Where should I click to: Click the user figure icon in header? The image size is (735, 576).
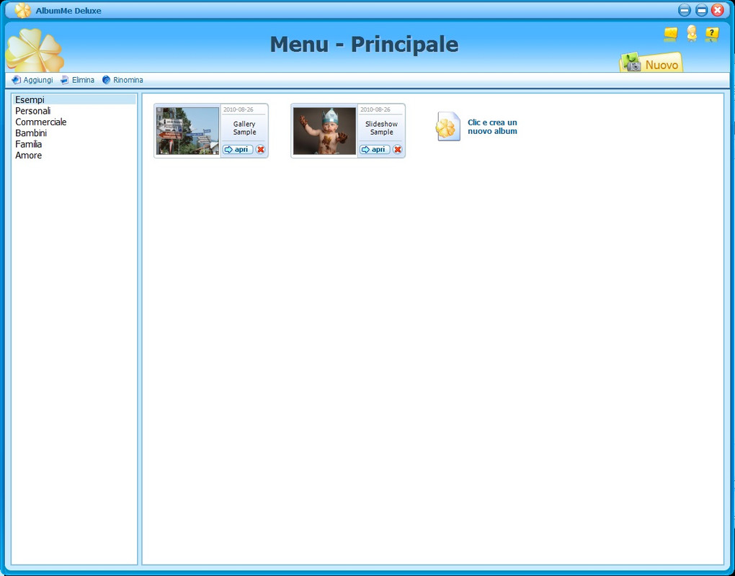(x=692, y=34)
